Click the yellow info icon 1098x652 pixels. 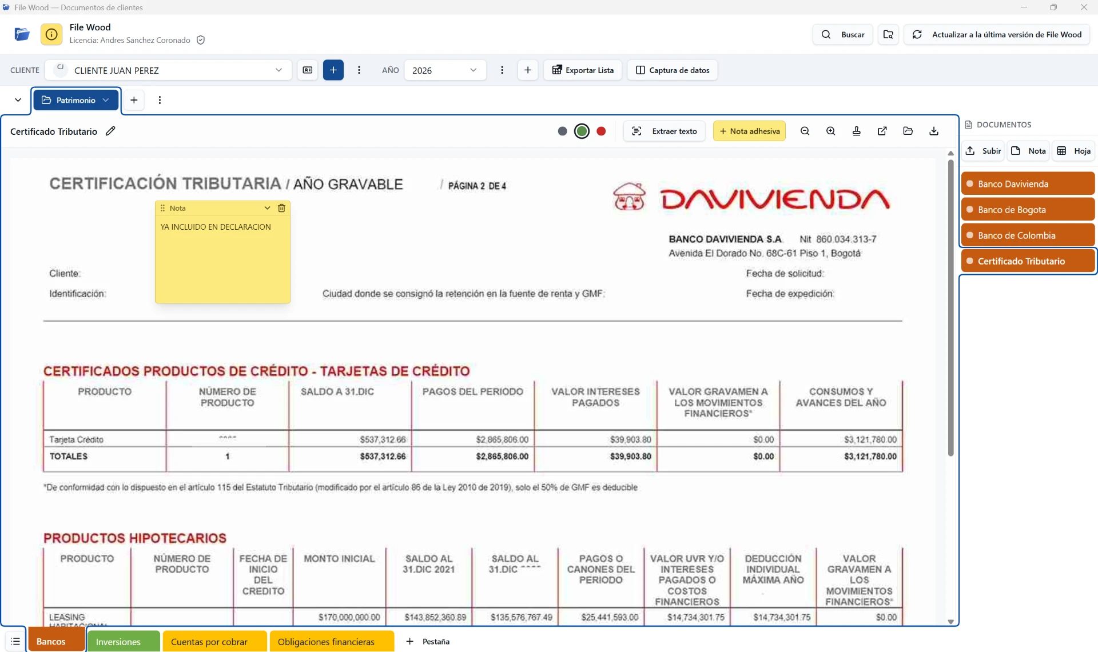(51, 34)
